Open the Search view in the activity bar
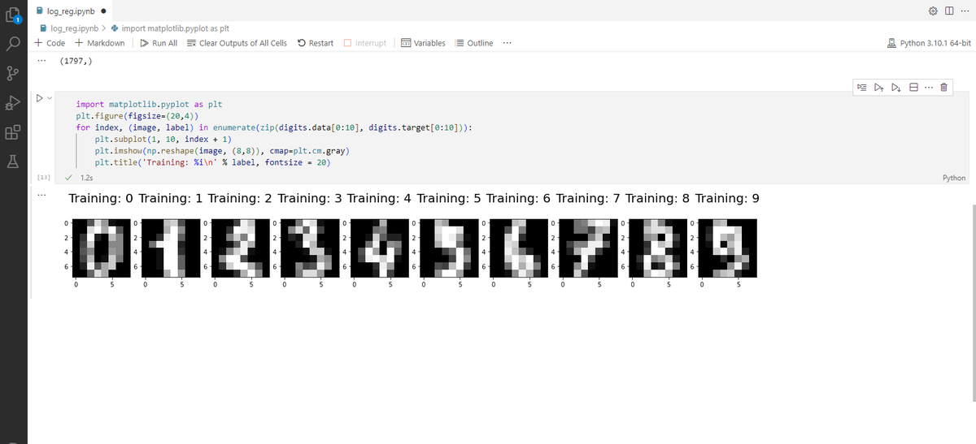Viewport: 976px width, 444px height. (13, 42)
